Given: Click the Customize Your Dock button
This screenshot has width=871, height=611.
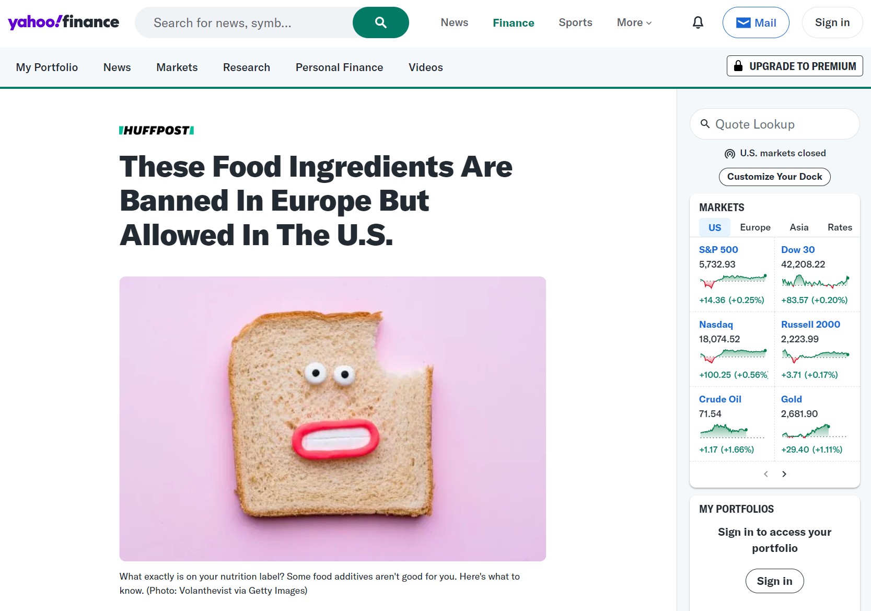Looking at the screenshot, I should point(774,177).
